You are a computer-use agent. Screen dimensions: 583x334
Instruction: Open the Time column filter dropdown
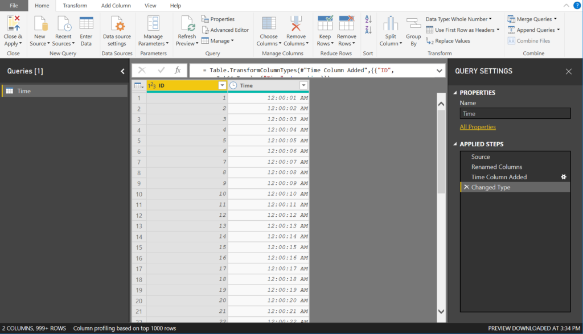coord(303,85)
